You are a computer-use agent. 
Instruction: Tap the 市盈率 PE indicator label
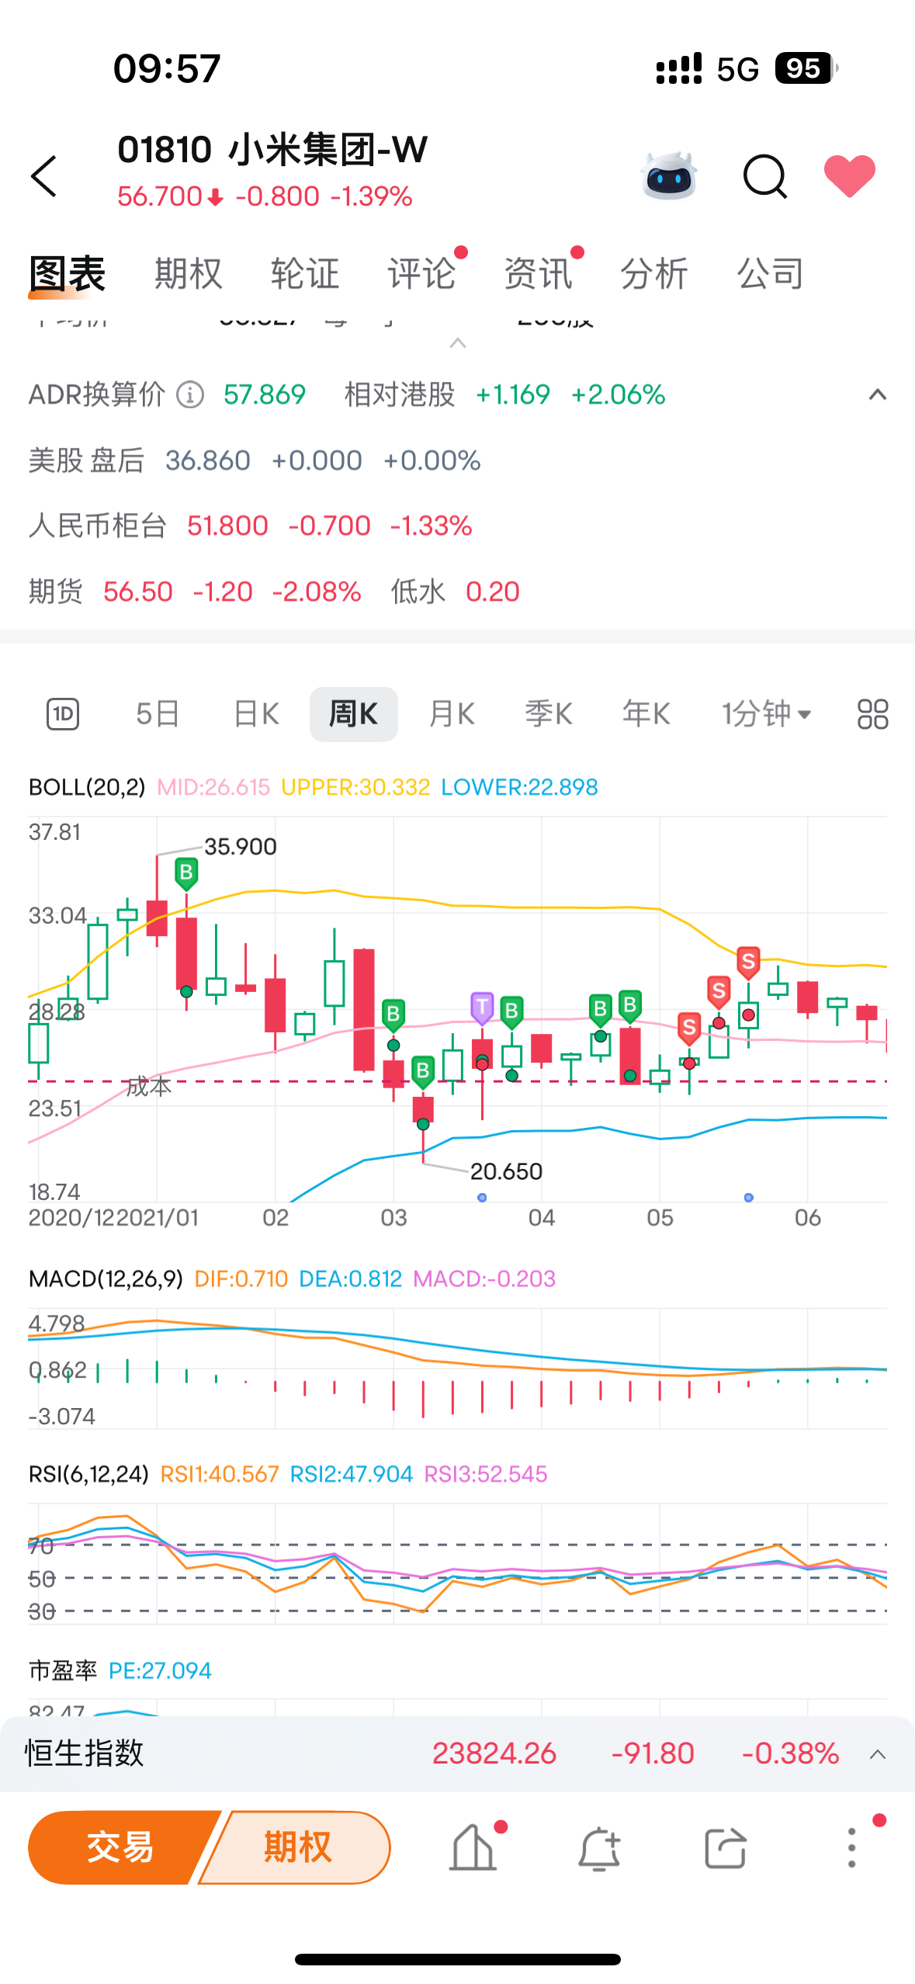click(x=120, y=1670)
